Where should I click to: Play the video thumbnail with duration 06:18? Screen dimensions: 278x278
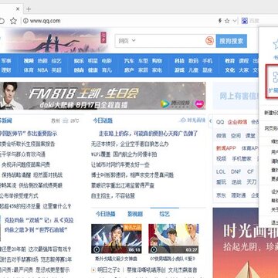click(x=117, y=239)
